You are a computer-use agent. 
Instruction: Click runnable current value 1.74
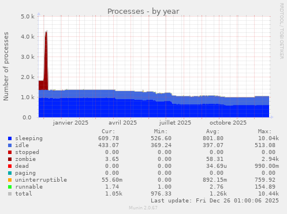[112, 187]
